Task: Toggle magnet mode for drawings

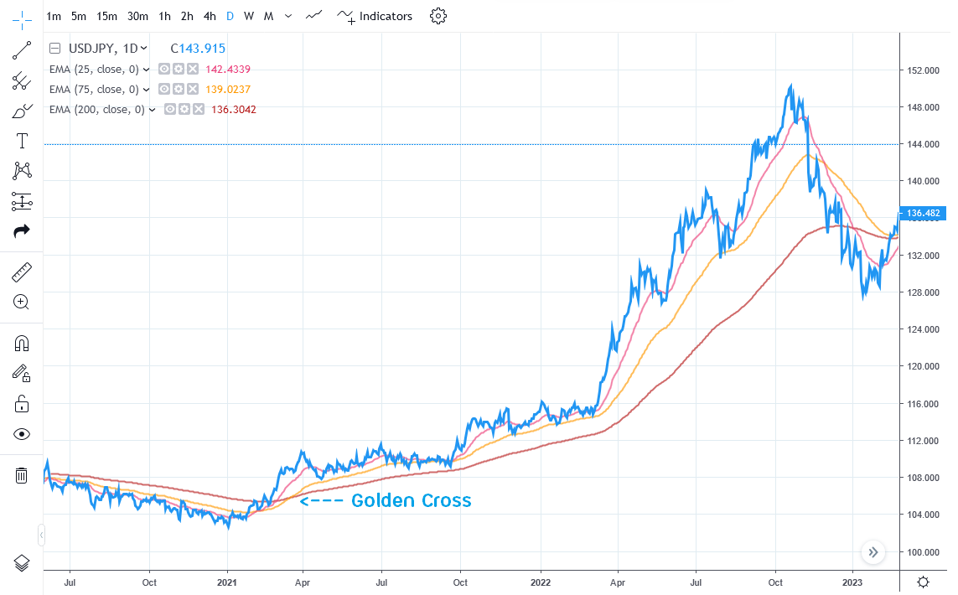Action: 22,344
